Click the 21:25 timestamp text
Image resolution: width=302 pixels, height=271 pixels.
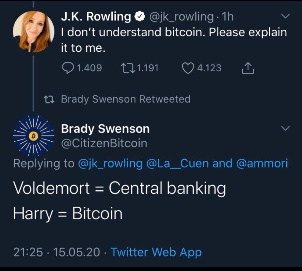(x=27, y=252)
